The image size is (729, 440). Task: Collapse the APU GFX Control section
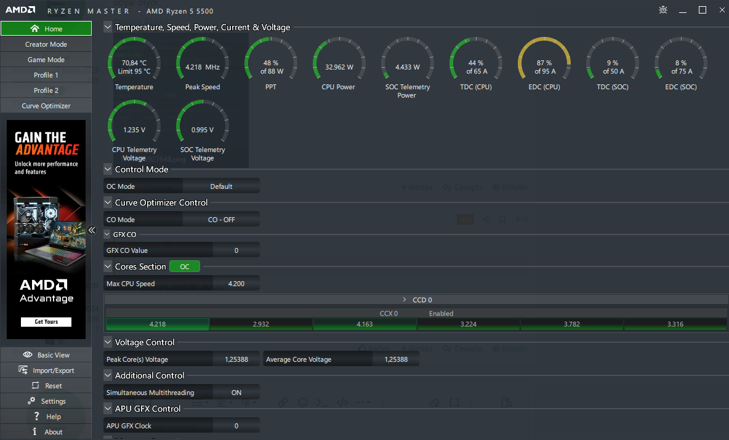pyautogui.click(x=107, y=409)
